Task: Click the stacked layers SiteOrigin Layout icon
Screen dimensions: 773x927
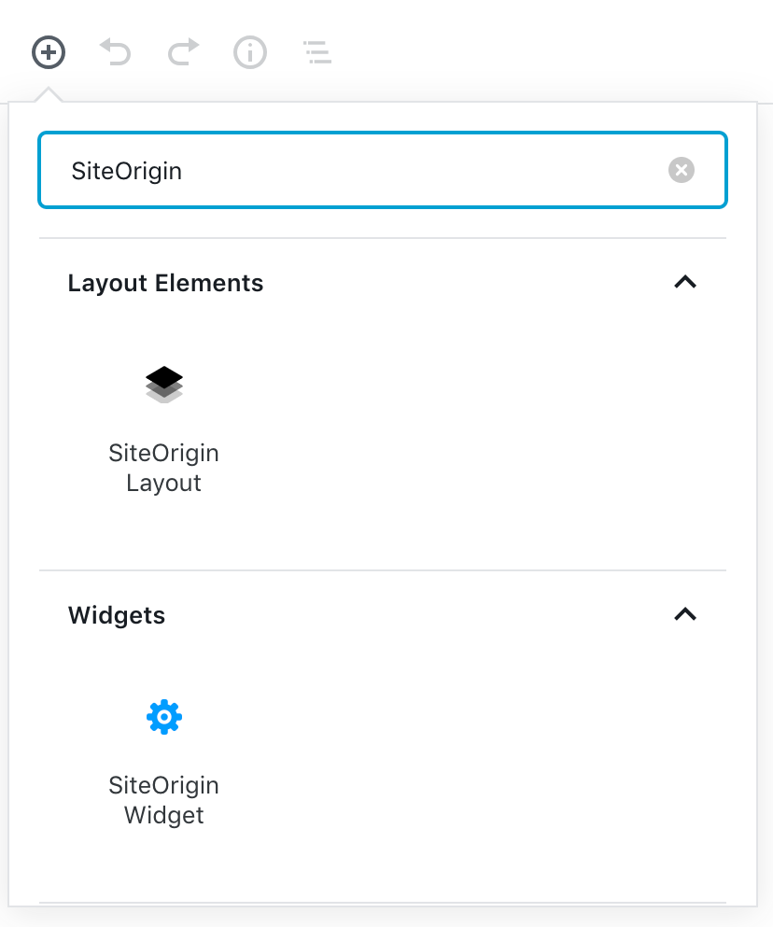Action: click(164, 385)
